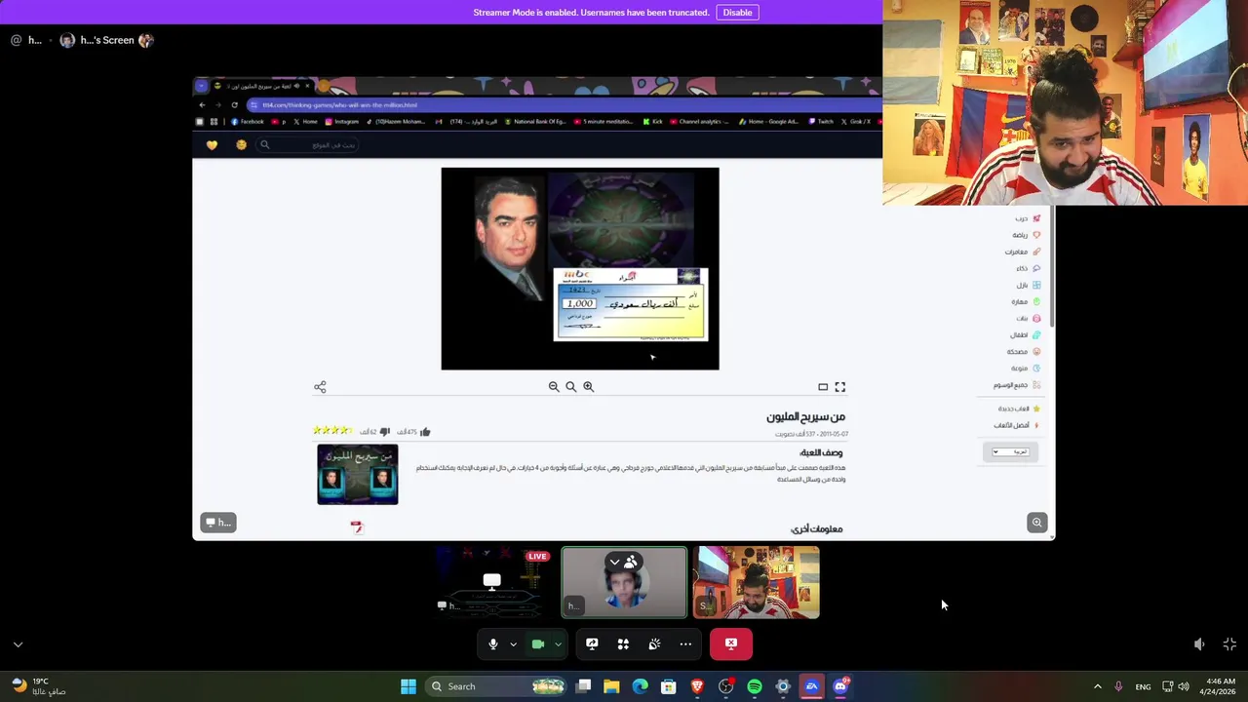The height and width of the screenshot is (702, 1248).
Task: Click the yellow star rating
Action: pyautogui.click(x=331, y=430)
